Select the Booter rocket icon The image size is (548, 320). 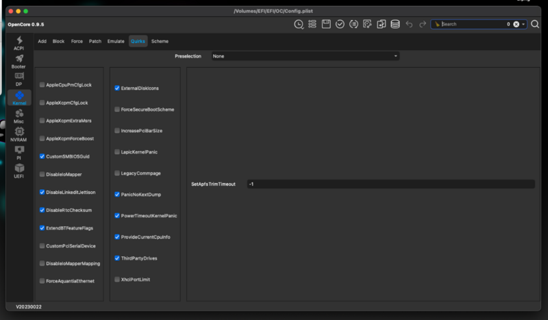coord(18,62)
